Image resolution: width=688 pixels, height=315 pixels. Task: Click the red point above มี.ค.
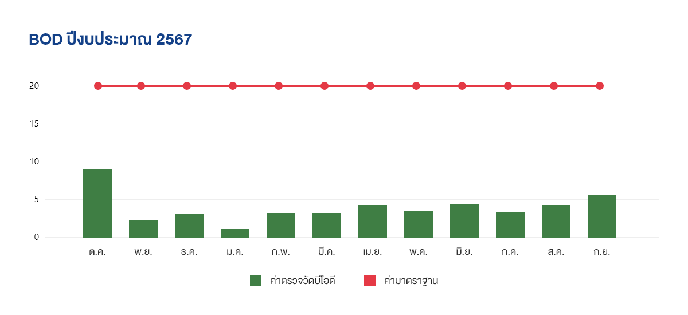(x=325, y=86)
